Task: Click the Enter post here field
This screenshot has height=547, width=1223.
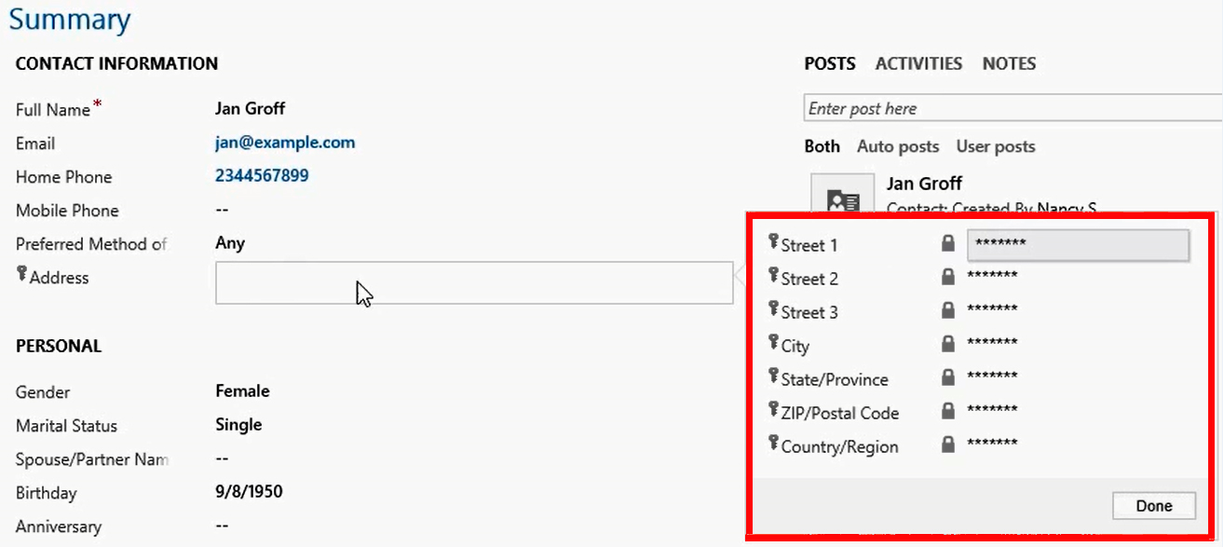Action: coord(1012,108)
